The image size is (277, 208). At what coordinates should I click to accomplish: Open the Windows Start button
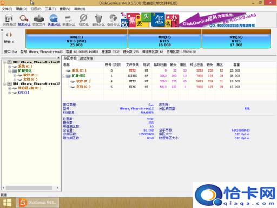pyautogui.click(x=8, y=203)
